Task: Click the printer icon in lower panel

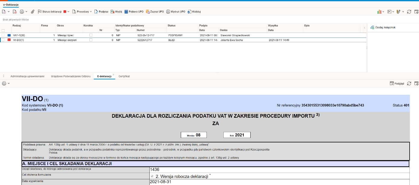Action: 4,83
